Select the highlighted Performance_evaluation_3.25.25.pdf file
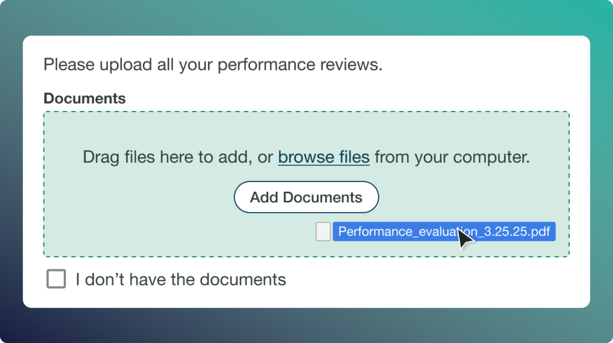 444,232
